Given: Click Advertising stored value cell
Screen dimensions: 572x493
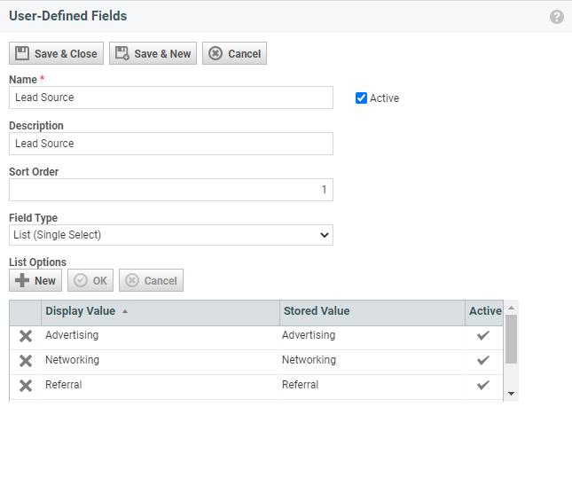Looking at the screenshot, I should click(x=371, y=338).
